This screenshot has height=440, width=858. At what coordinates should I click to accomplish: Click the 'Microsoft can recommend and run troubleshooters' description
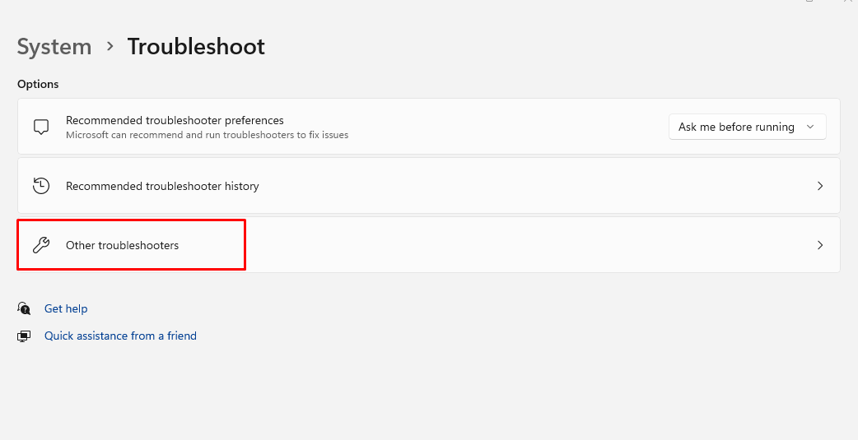coord(207,135)
